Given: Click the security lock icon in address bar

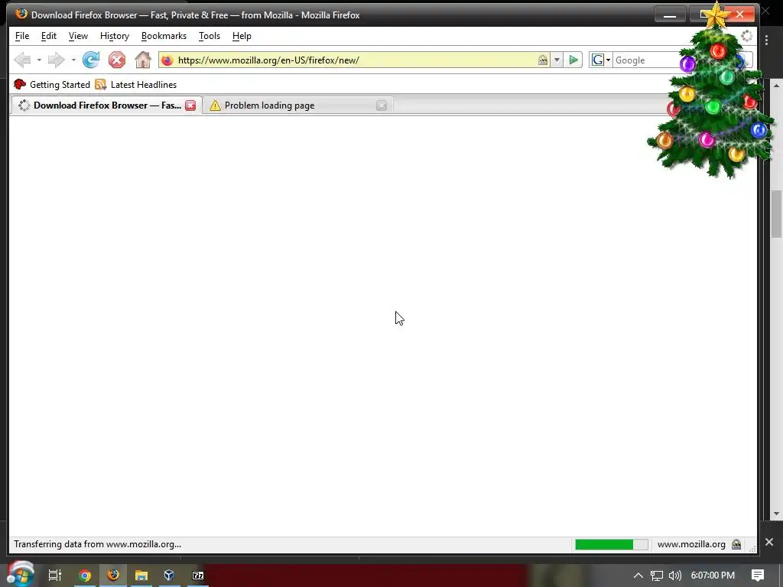Looking at the screenshot, I should [x=543, y=60].
